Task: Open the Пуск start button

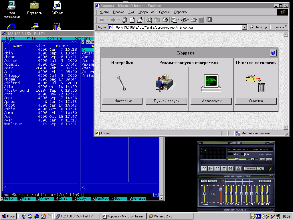Action: [x=8, y=216]
